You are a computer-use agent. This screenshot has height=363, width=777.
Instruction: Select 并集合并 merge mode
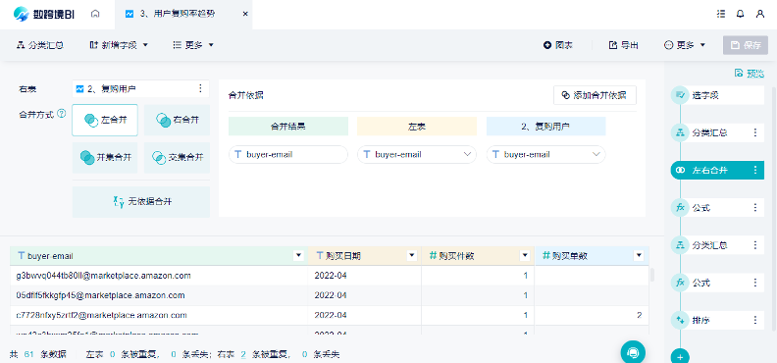point(105,158)
